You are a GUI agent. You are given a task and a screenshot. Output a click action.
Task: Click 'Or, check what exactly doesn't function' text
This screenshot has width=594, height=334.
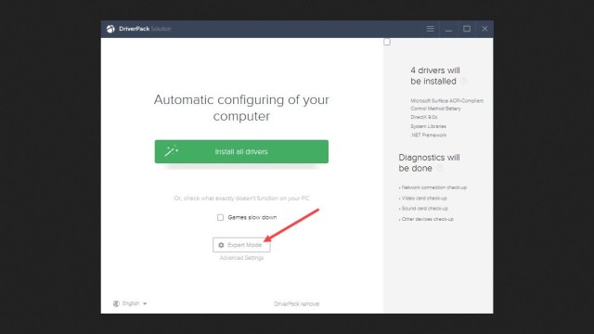[241, 198]
